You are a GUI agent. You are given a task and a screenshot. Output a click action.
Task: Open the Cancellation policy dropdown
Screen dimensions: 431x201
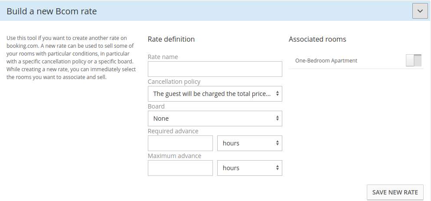215,94
